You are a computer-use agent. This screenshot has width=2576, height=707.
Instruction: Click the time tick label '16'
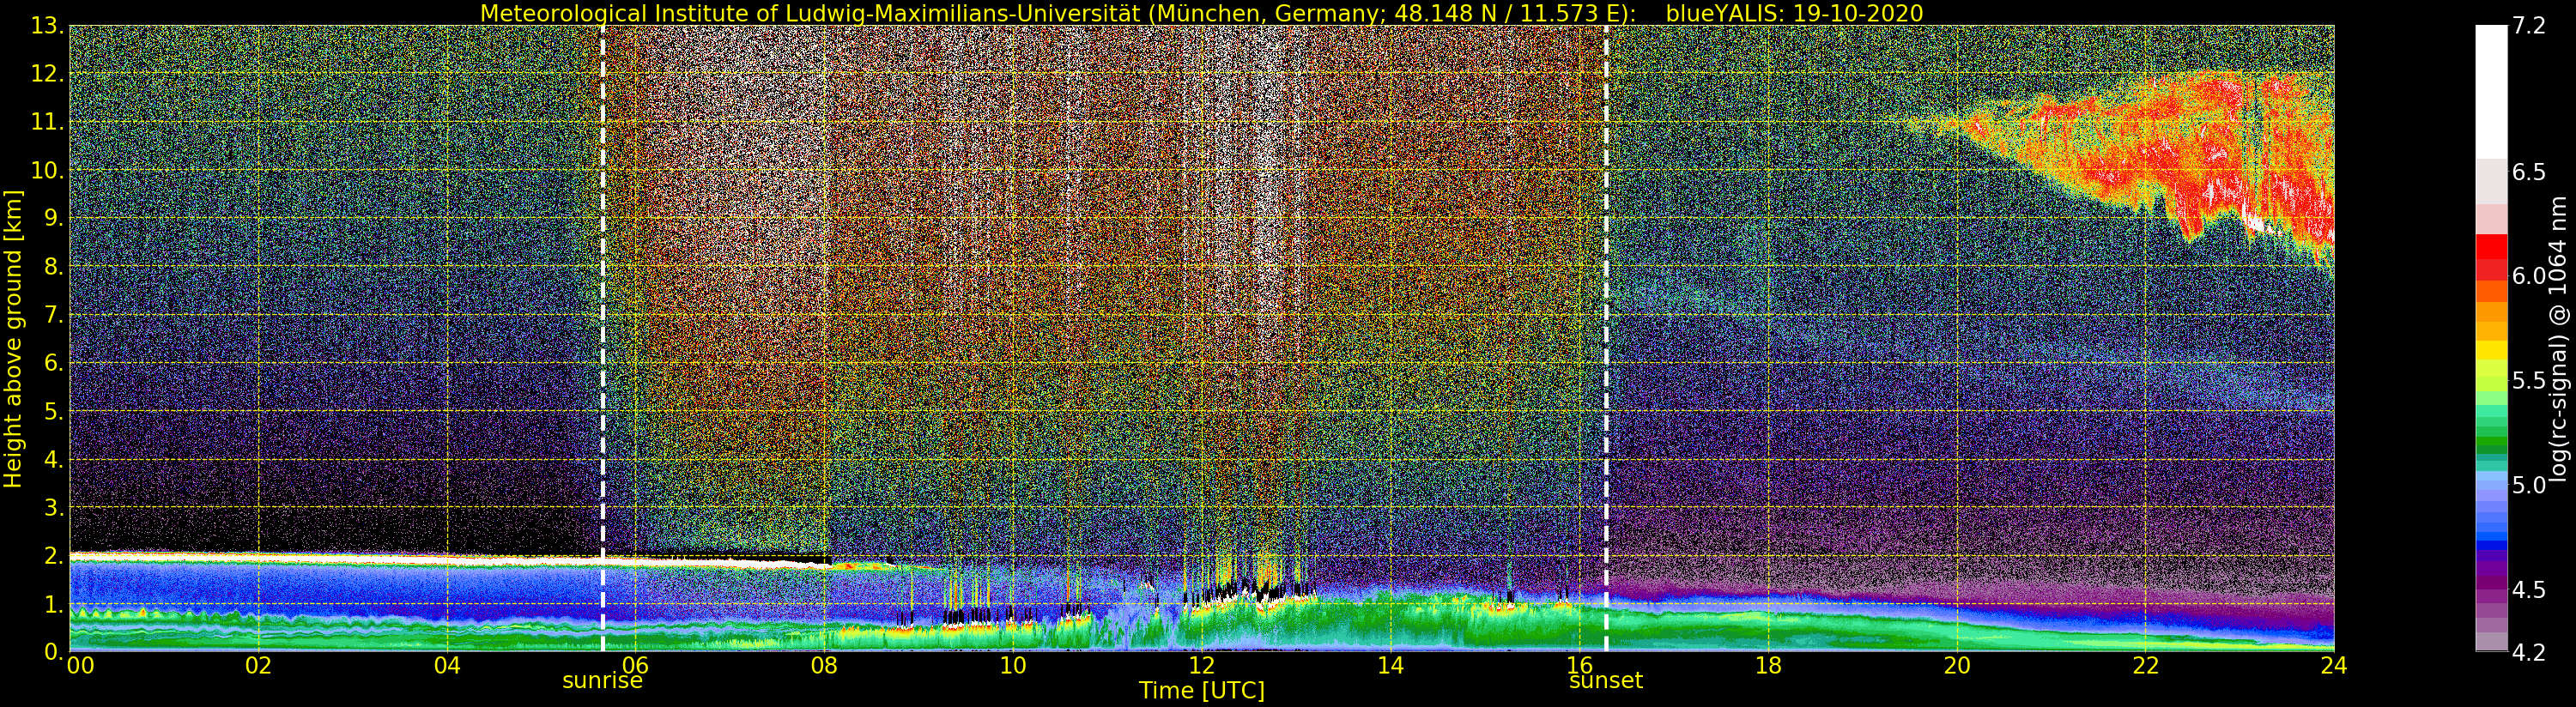point(1579,665)
